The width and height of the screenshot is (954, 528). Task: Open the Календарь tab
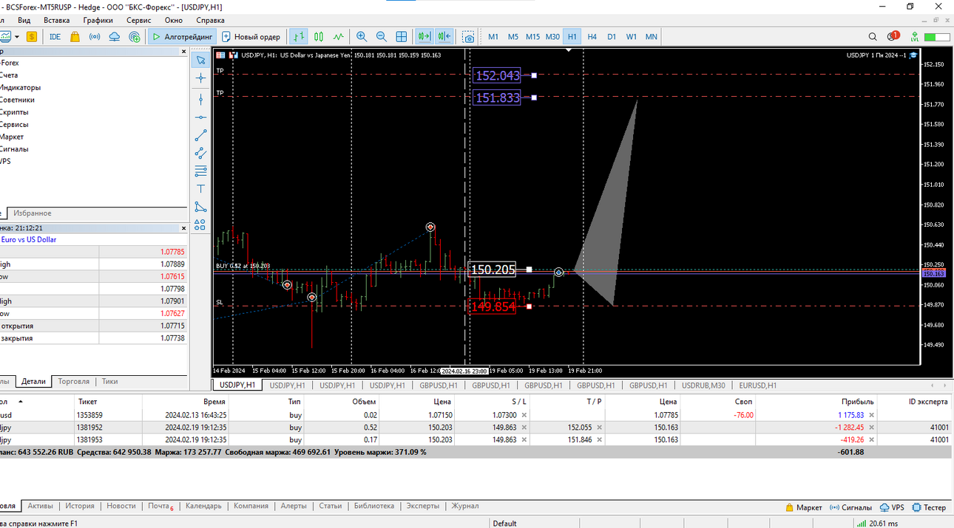pos(203,506)
